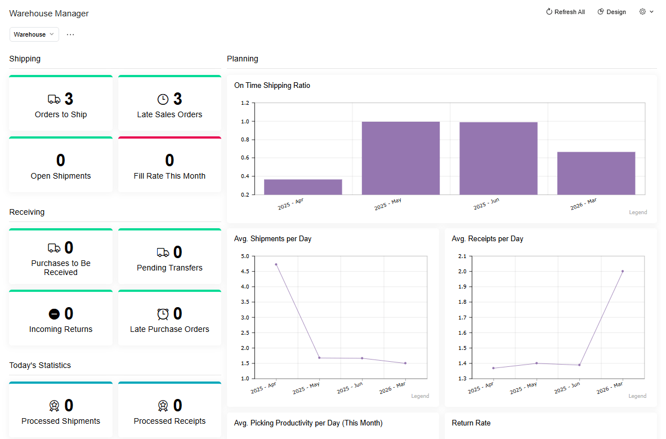Open the Pending Transfers label
This screenshot has height=439, width=666.
point(169,268)
